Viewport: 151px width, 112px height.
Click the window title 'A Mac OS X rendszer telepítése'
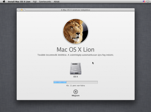click(x=75, y=10)
